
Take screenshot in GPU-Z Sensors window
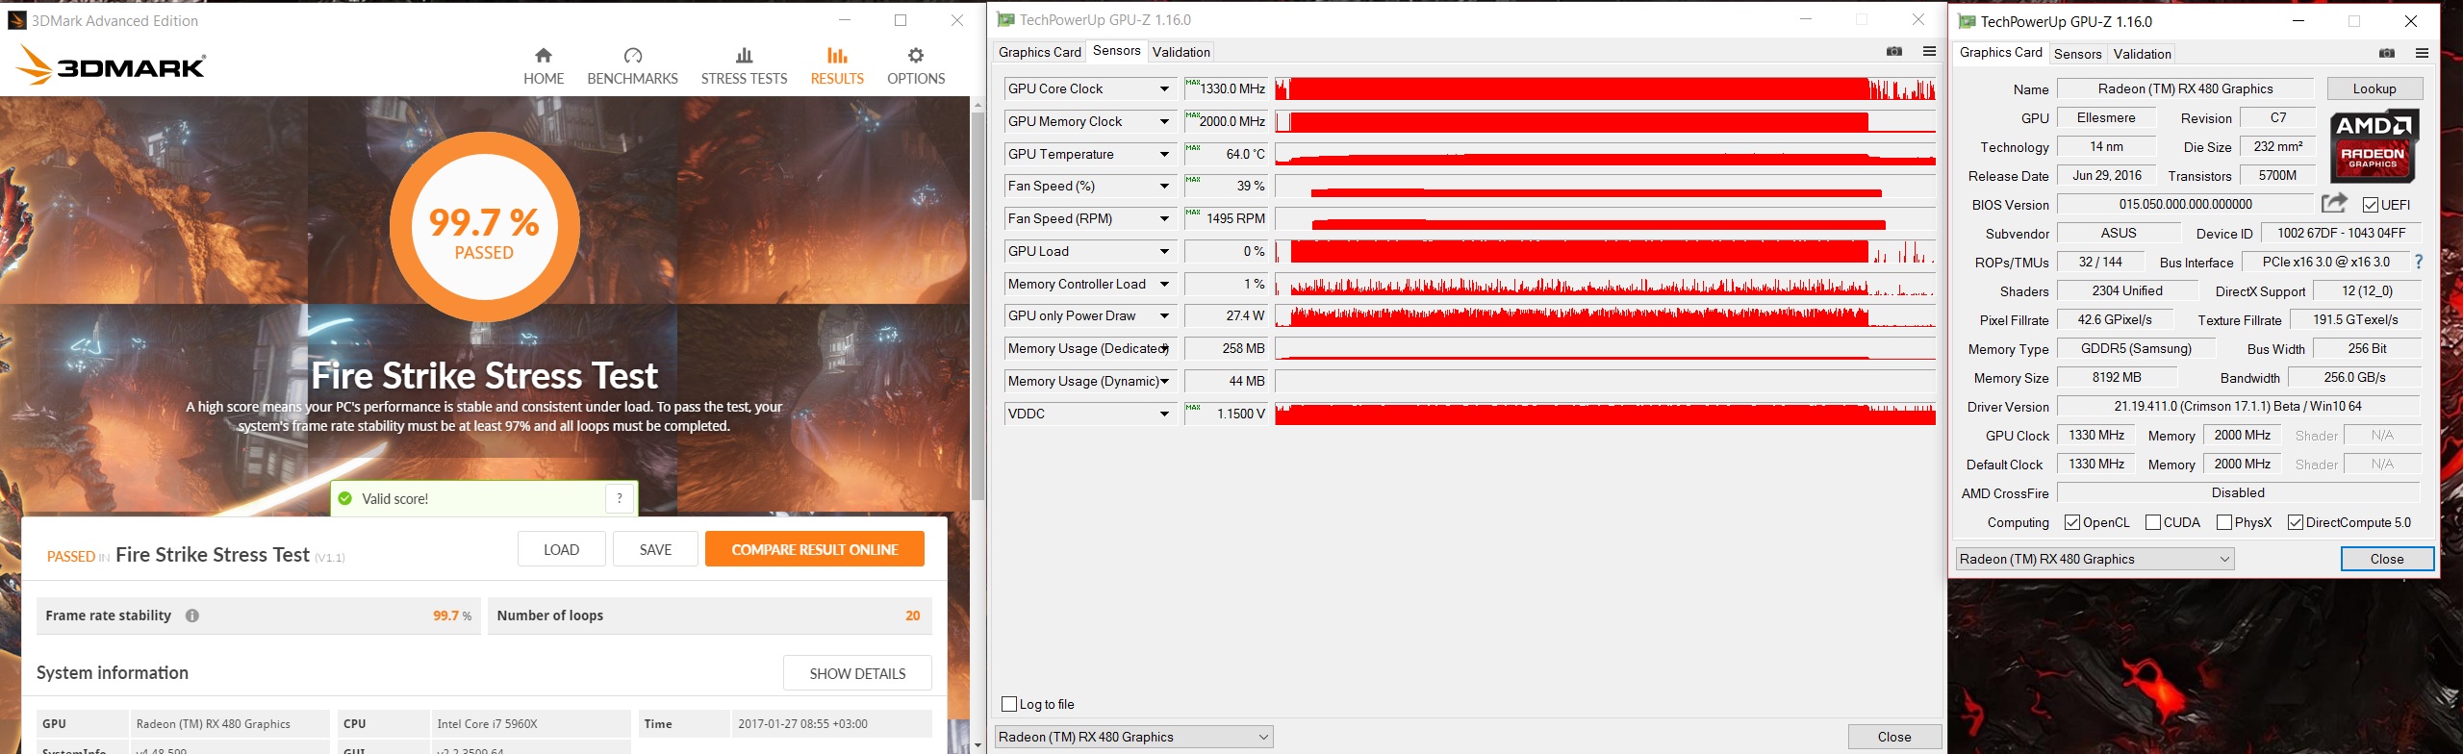(x=1894, y=52)
